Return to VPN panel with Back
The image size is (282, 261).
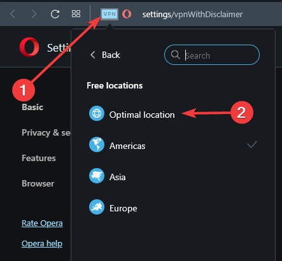pos(105,55)
